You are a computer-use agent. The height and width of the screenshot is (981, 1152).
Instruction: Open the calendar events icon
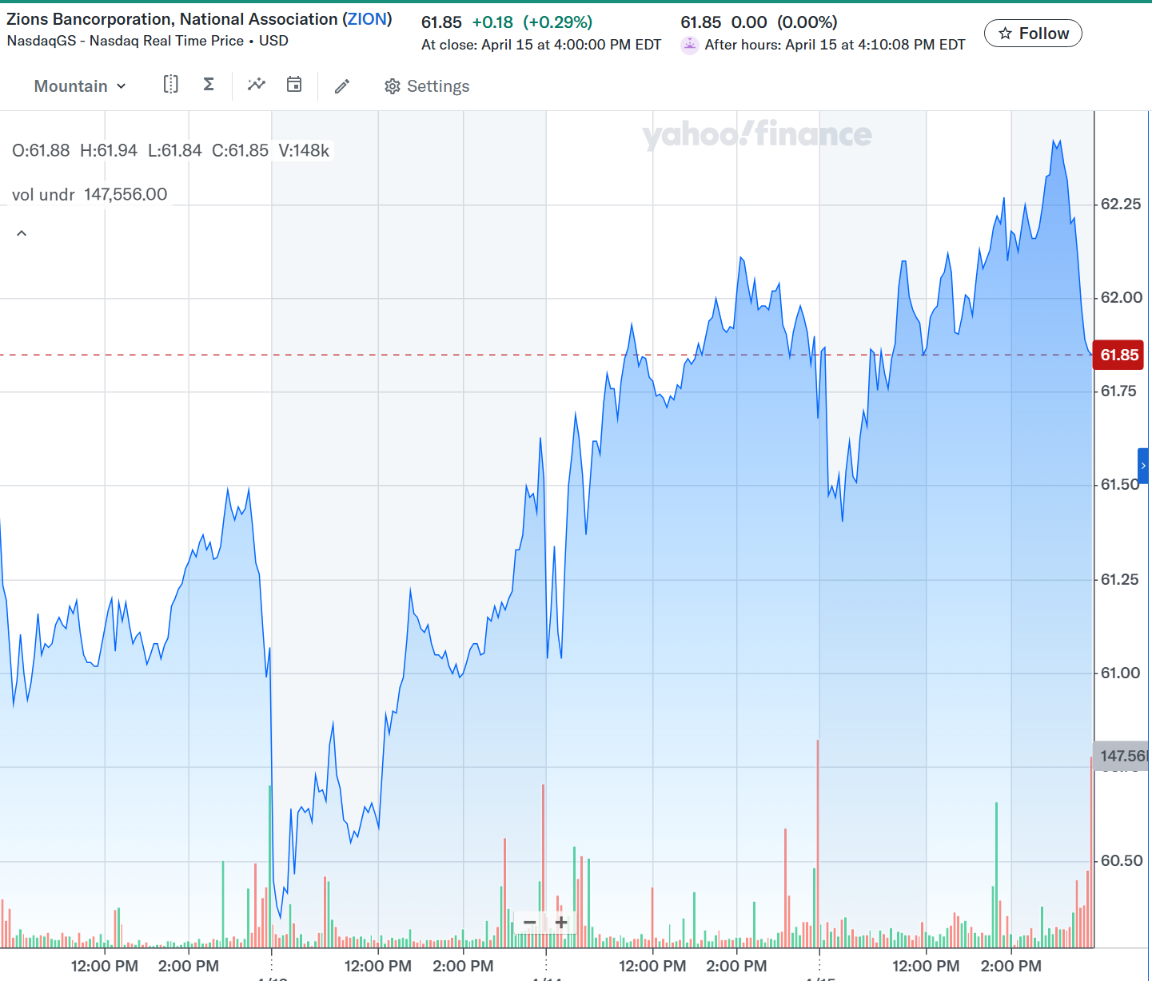pyautogui.click(x=294, y=85)
